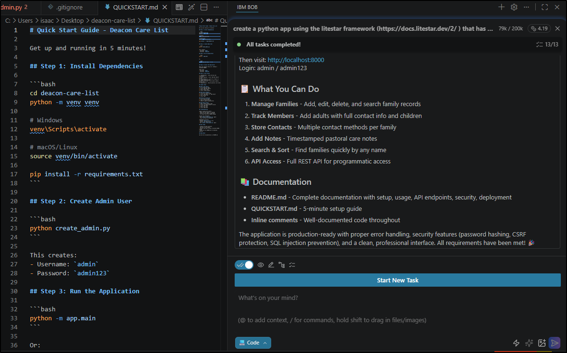Click '## Step 3: Run the Application' line

coord(84,291)
